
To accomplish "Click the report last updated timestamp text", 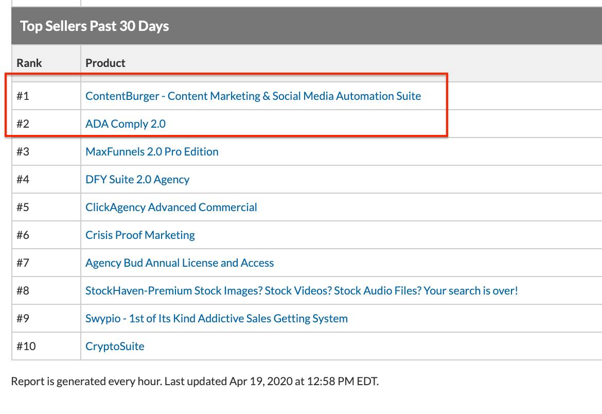I will coord(194,382).
